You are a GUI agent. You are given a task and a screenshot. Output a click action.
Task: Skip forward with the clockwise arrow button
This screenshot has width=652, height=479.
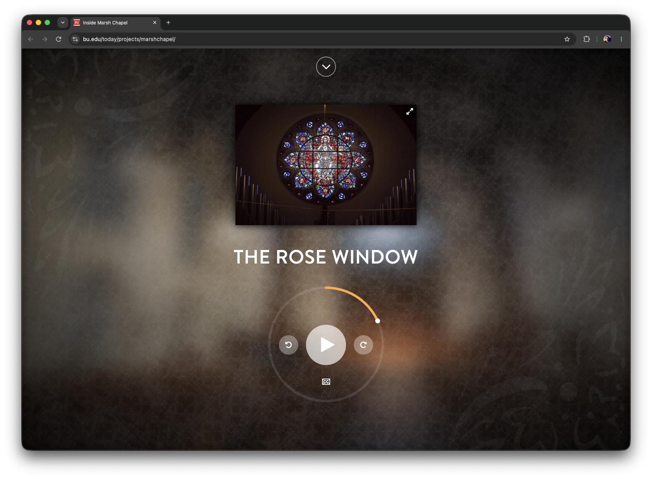pyautogui.click(x=363, y=345)
